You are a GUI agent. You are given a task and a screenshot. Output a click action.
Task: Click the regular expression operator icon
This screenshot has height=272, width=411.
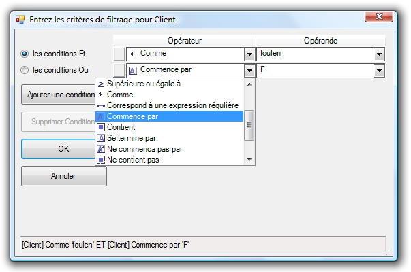101,105
